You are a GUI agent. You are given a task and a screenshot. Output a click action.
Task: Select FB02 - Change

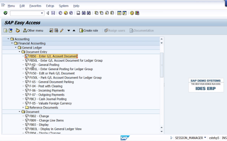click(37, 116)
